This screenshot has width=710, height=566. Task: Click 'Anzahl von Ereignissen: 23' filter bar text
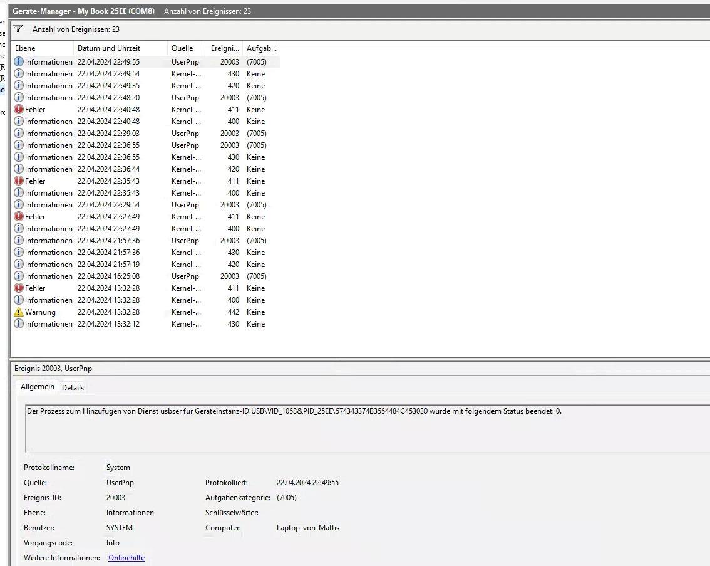tap(76, 29)
